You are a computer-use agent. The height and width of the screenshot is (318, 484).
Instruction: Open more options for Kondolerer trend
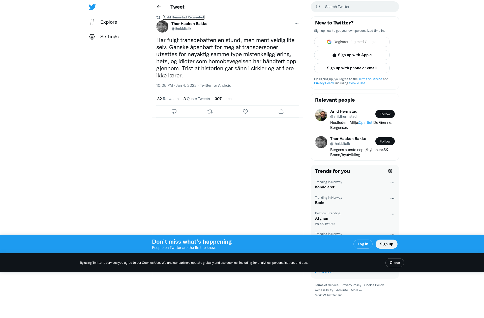[x=392, y=183]
